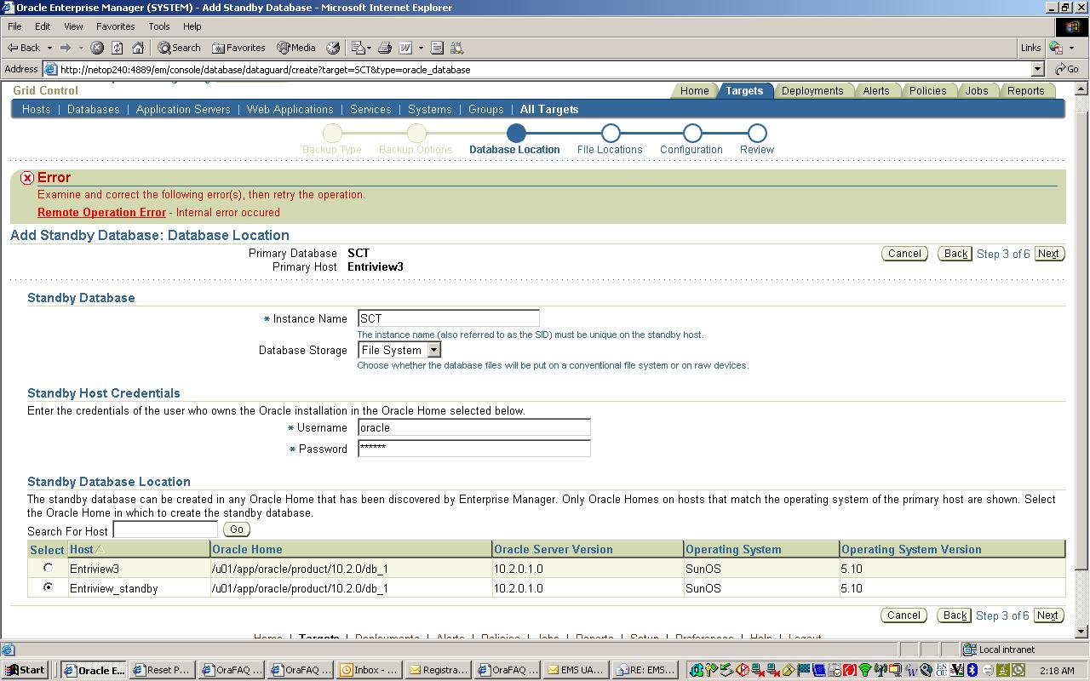1090x681 pixels.
Task: Click the browser address bar Go button
Action: [x=1067, y=70]
